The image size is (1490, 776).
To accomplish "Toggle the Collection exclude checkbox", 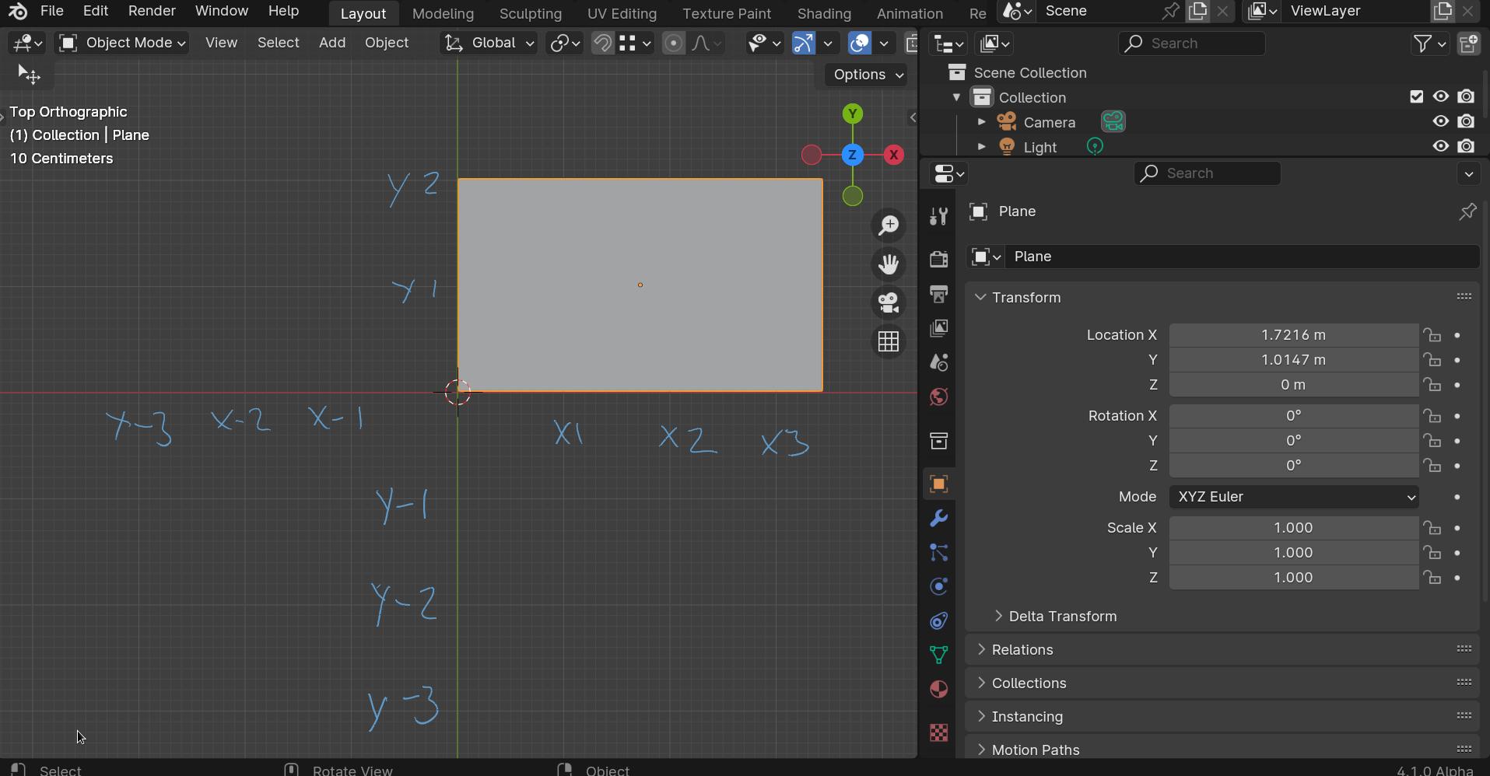I will click(1416, 97).
